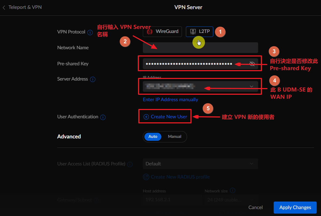Click the external link icon of Create New RADIUS profile
Screen dimensions: 321x216
point(146,177)
